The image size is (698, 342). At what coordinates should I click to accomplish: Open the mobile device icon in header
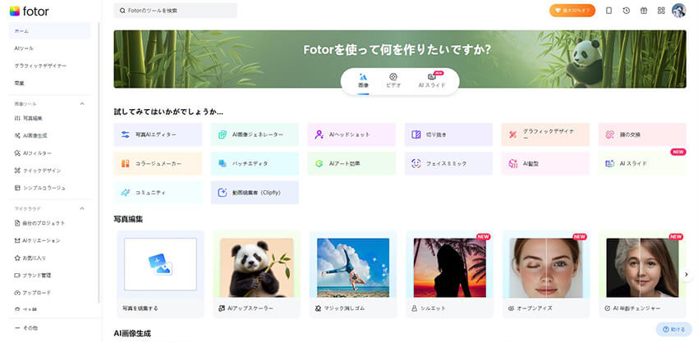(609, 11)
